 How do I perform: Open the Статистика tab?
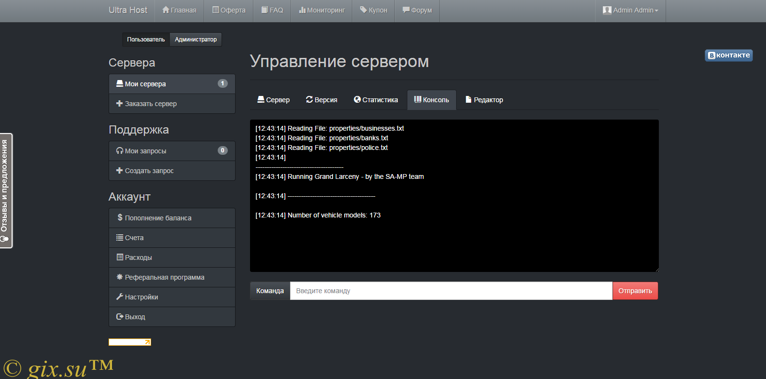pos(376,100)
